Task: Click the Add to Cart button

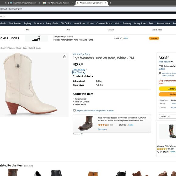Action: [x=168, y=89]
